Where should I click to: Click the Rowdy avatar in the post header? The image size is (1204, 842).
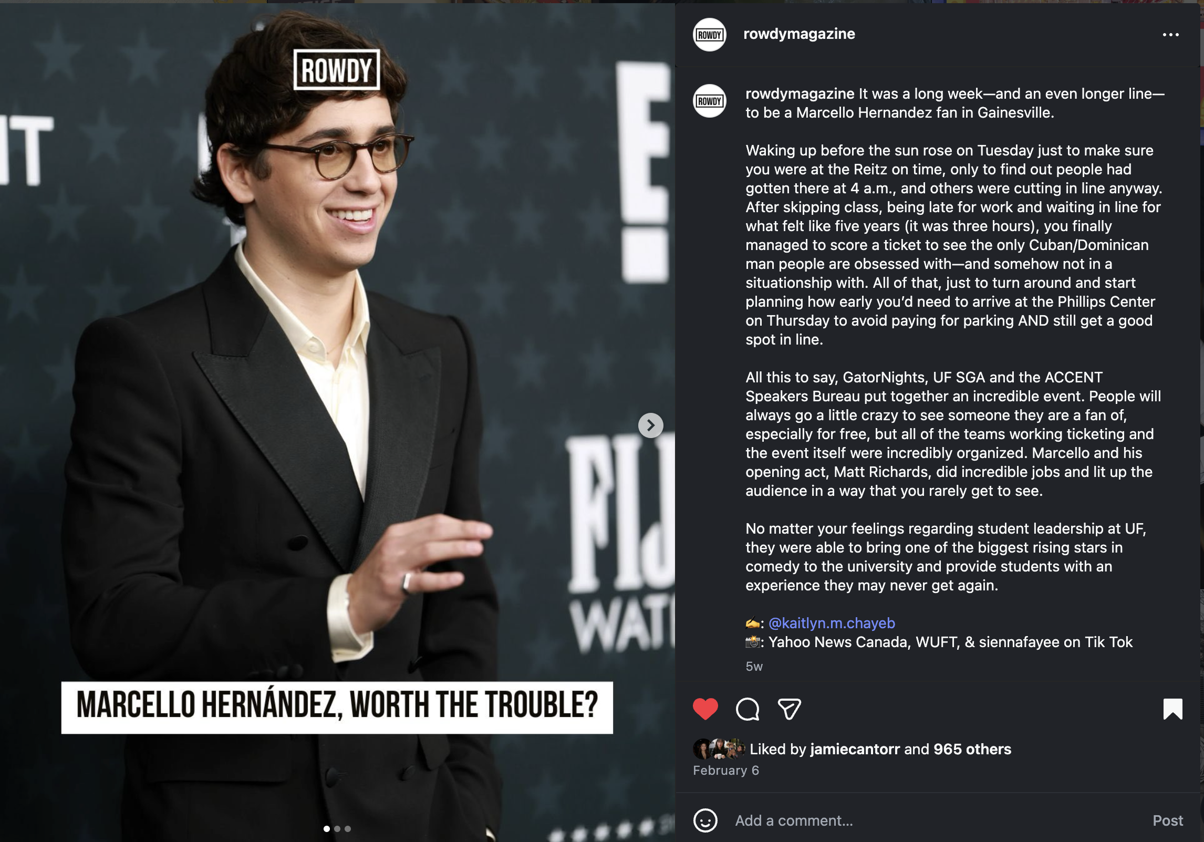(x=709, y=35)
